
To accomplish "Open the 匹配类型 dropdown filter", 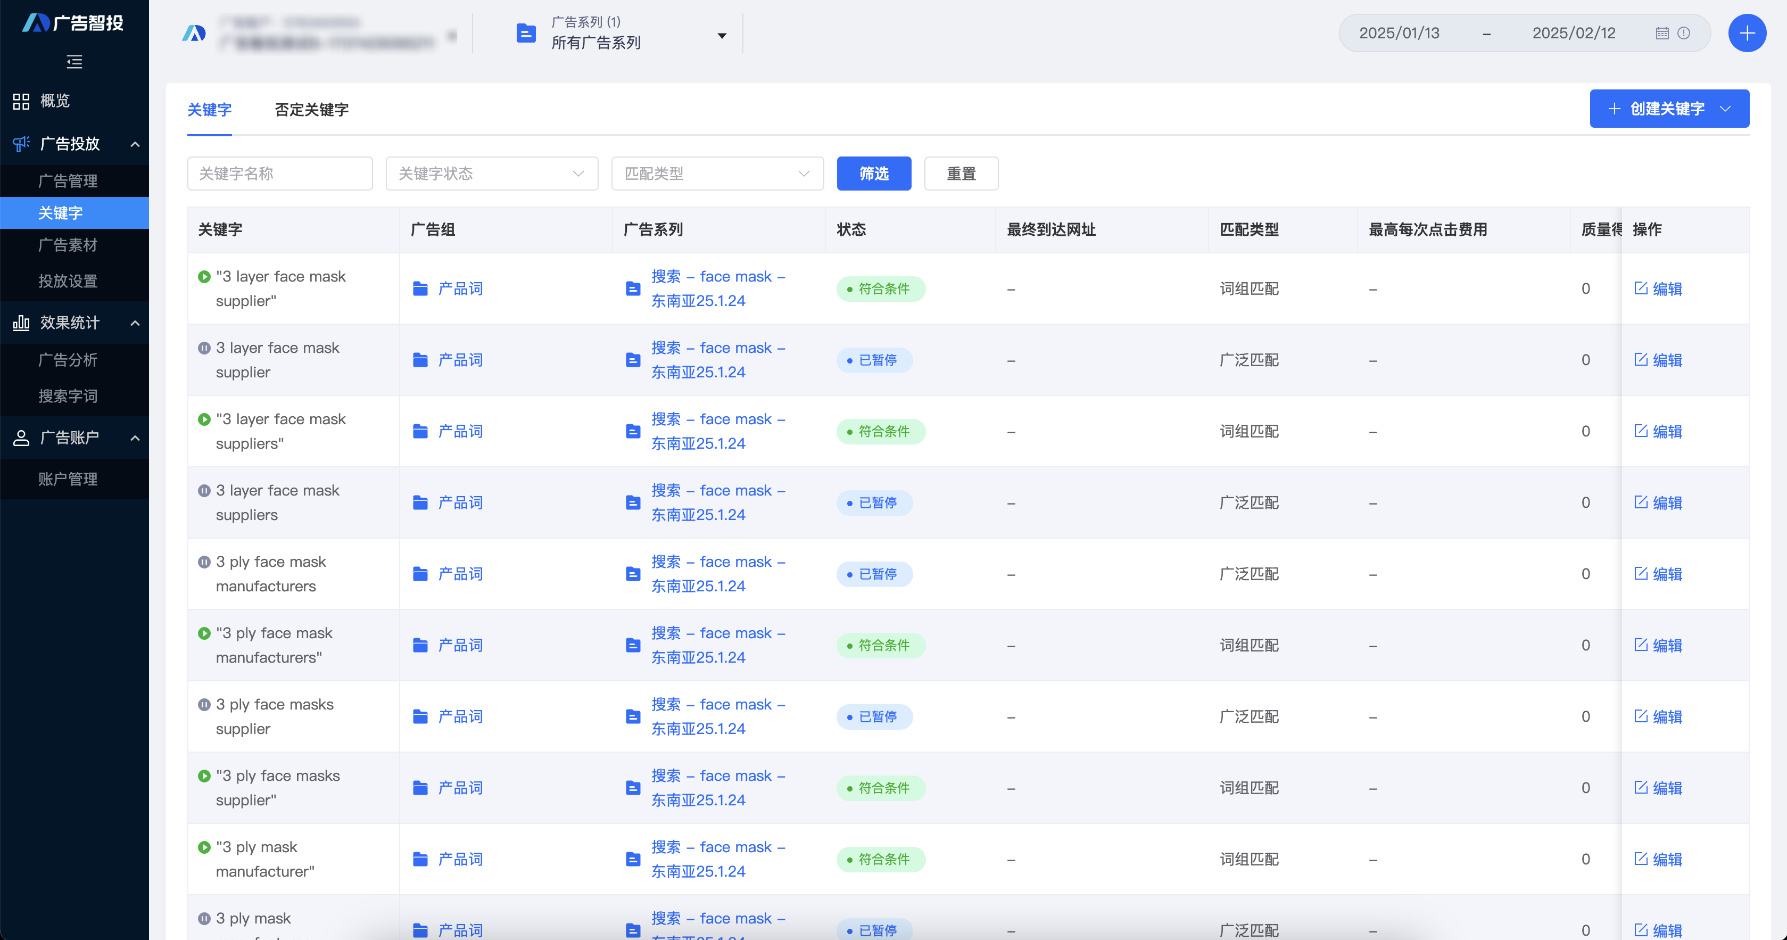I will tap(717, 174).
